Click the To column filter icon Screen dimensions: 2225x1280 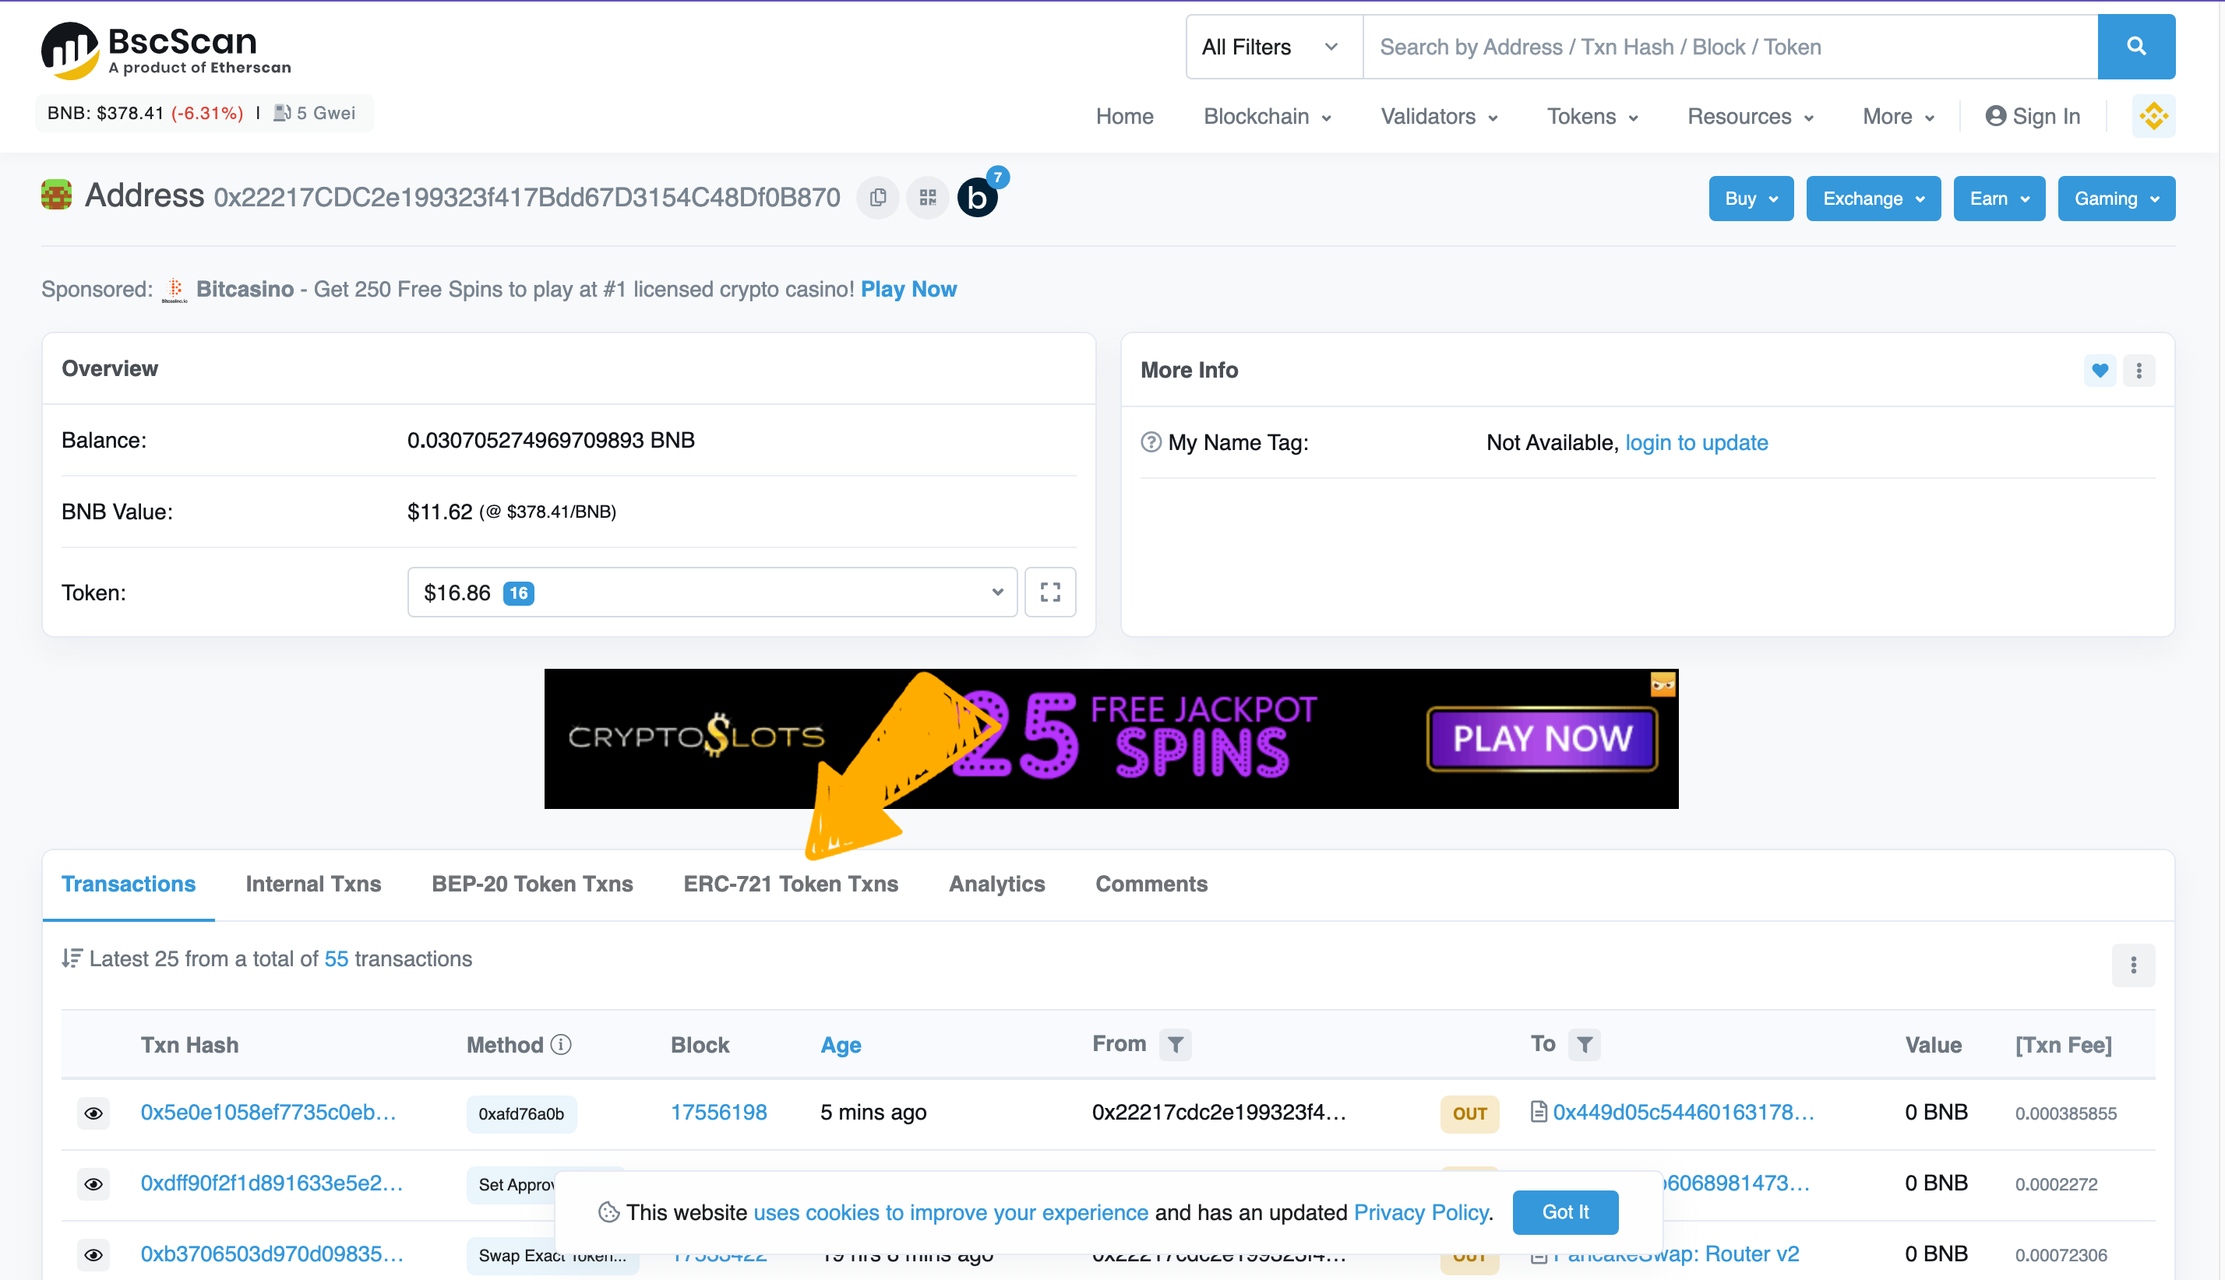tap(1584, 1044)
